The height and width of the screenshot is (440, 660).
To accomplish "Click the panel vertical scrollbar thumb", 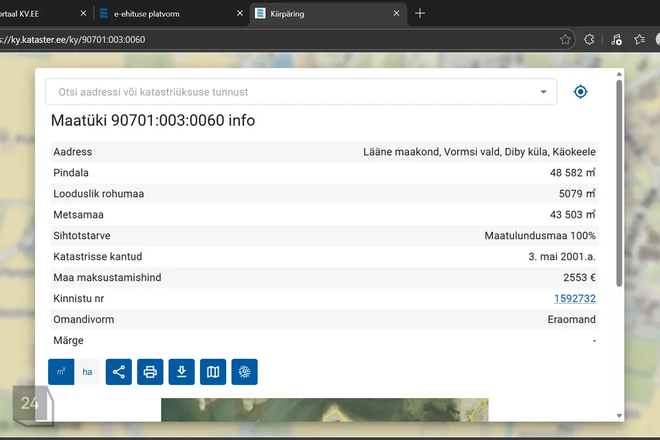I will point(619,183).
